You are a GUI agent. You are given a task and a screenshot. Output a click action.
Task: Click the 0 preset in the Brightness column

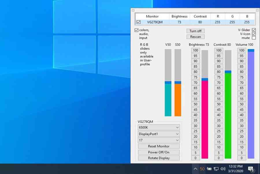196,158
